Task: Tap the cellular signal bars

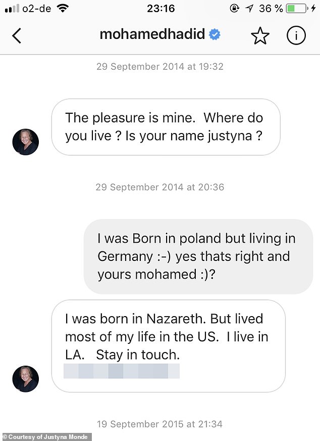Action: pyautogui.click(x=11, y=9)
